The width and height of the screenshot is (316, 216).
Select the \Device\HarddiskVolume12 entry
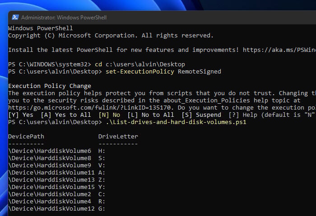pos(51,209)
